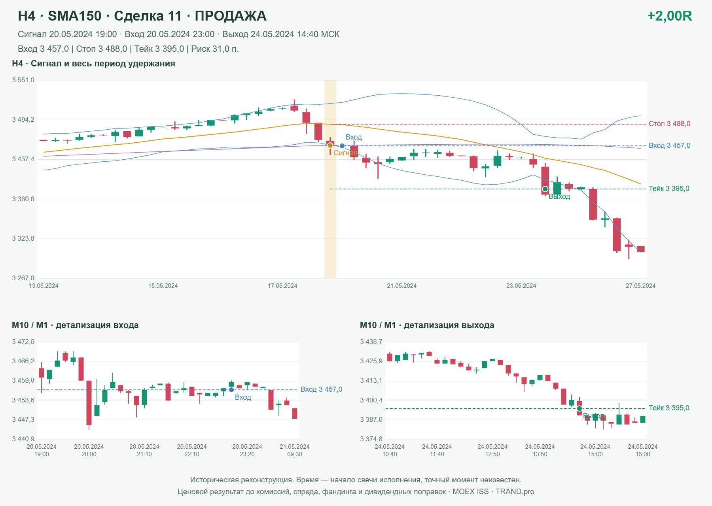Click the heading 'M10 / M1 · детализация выхода'
Image resolution: width=712 pixels, height=506 pixels.
click(427, 325)
